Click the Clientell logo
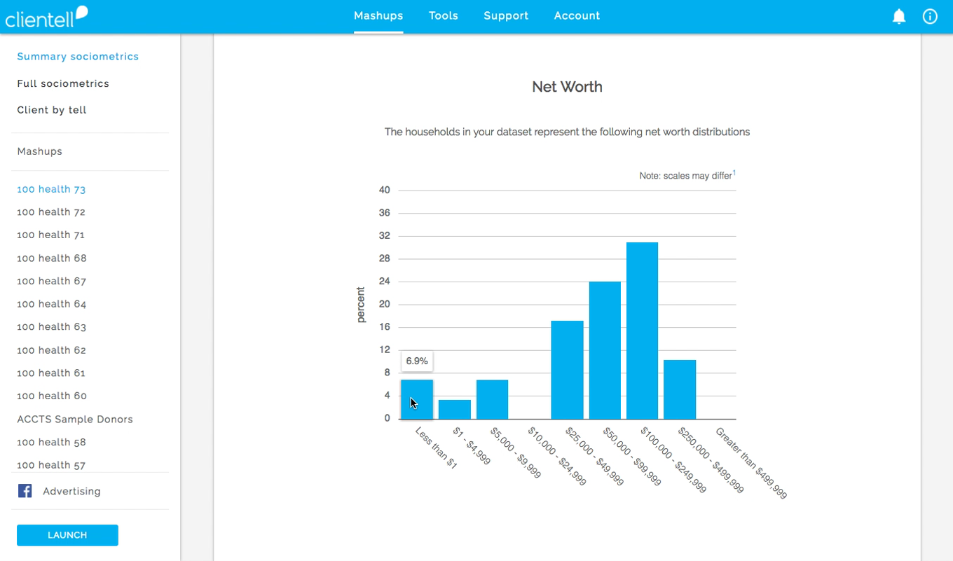Screen dimensions: 953x561 click(46, 16)
